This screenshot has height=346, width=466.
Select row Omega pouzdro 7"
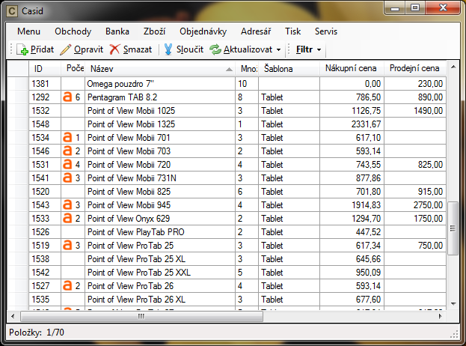(x=227, y=84)
